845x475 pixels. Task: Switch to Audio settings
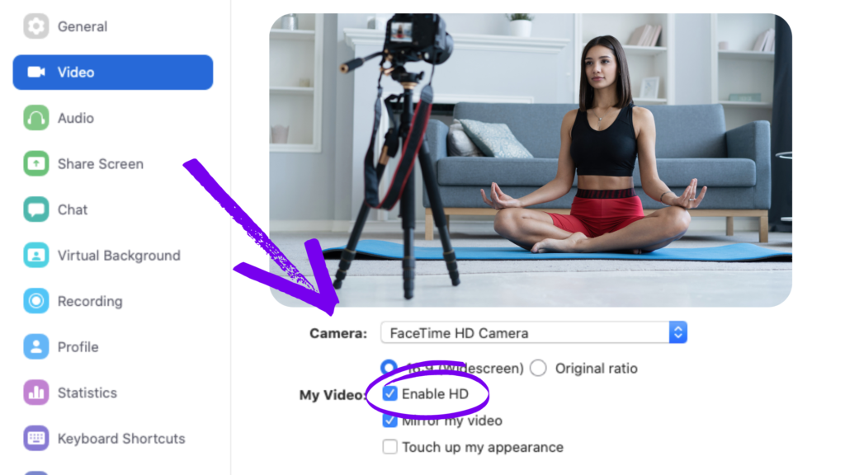75,118
